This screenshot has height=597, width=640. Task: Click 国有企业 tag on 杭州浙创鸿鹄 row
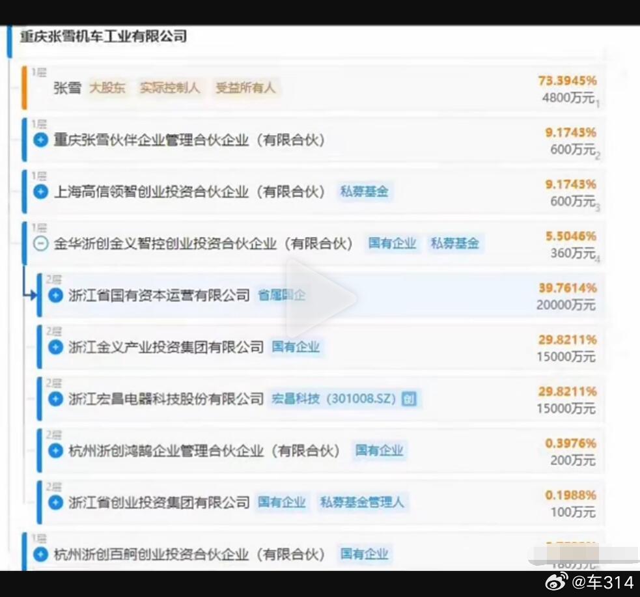[x=379, y=451]
